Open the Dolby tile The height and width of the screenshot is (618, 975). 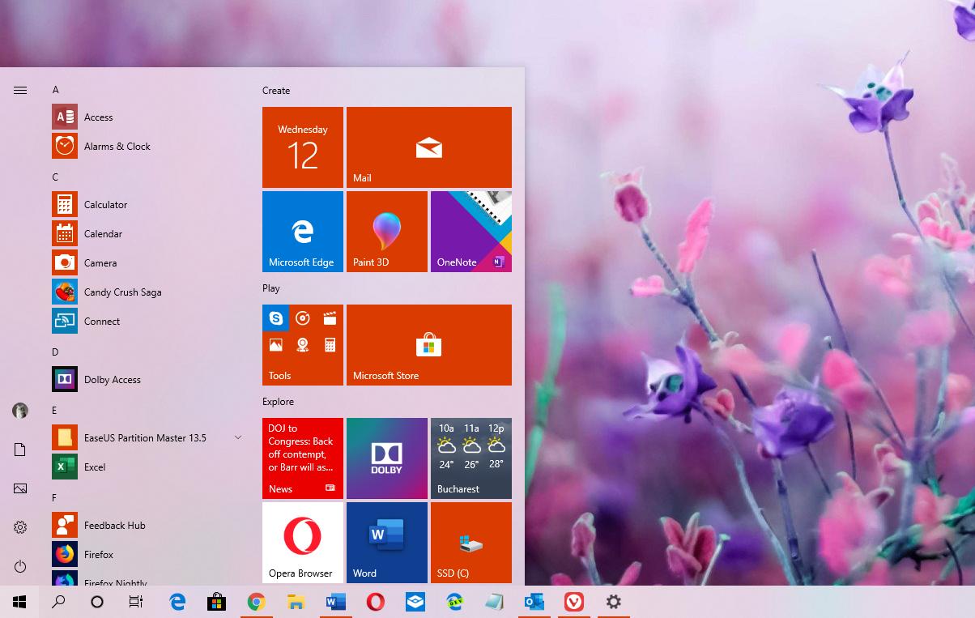click(387, 458)
